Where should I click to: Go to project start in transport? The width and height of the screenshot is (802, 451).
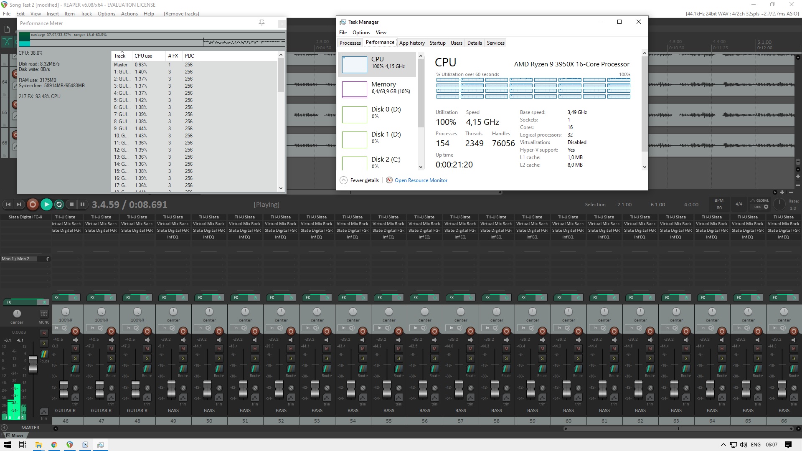pyautogui.click(x=8, y=204)
